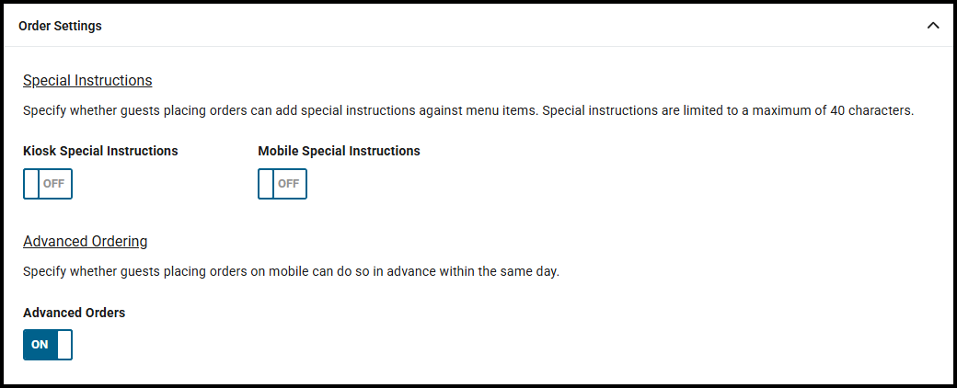This screenshot has height=388, width=957.
Task: Click the underlined Advanced Ordering heading
Action: pos(85,242)
